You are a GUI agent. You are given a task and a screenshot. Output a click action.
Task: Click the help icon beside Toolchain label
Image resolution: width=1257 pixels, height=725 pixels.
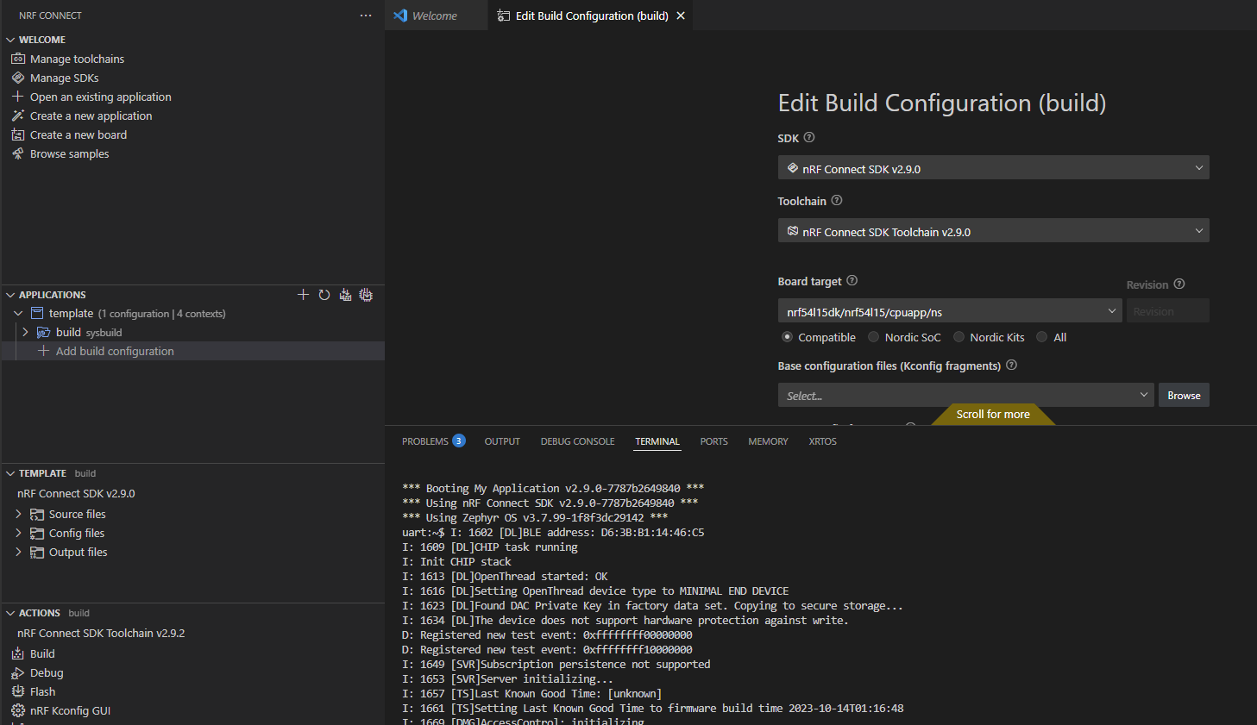(x=837, y=200)
